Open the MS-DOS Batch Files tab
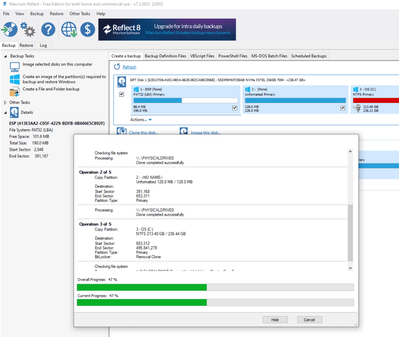The height and width of the screenshot is (337, 399). (x=269, y=56)
